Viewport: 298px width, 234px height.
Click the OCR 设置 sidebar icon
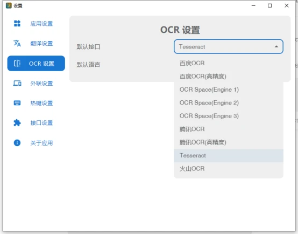(x=17, y=63)
